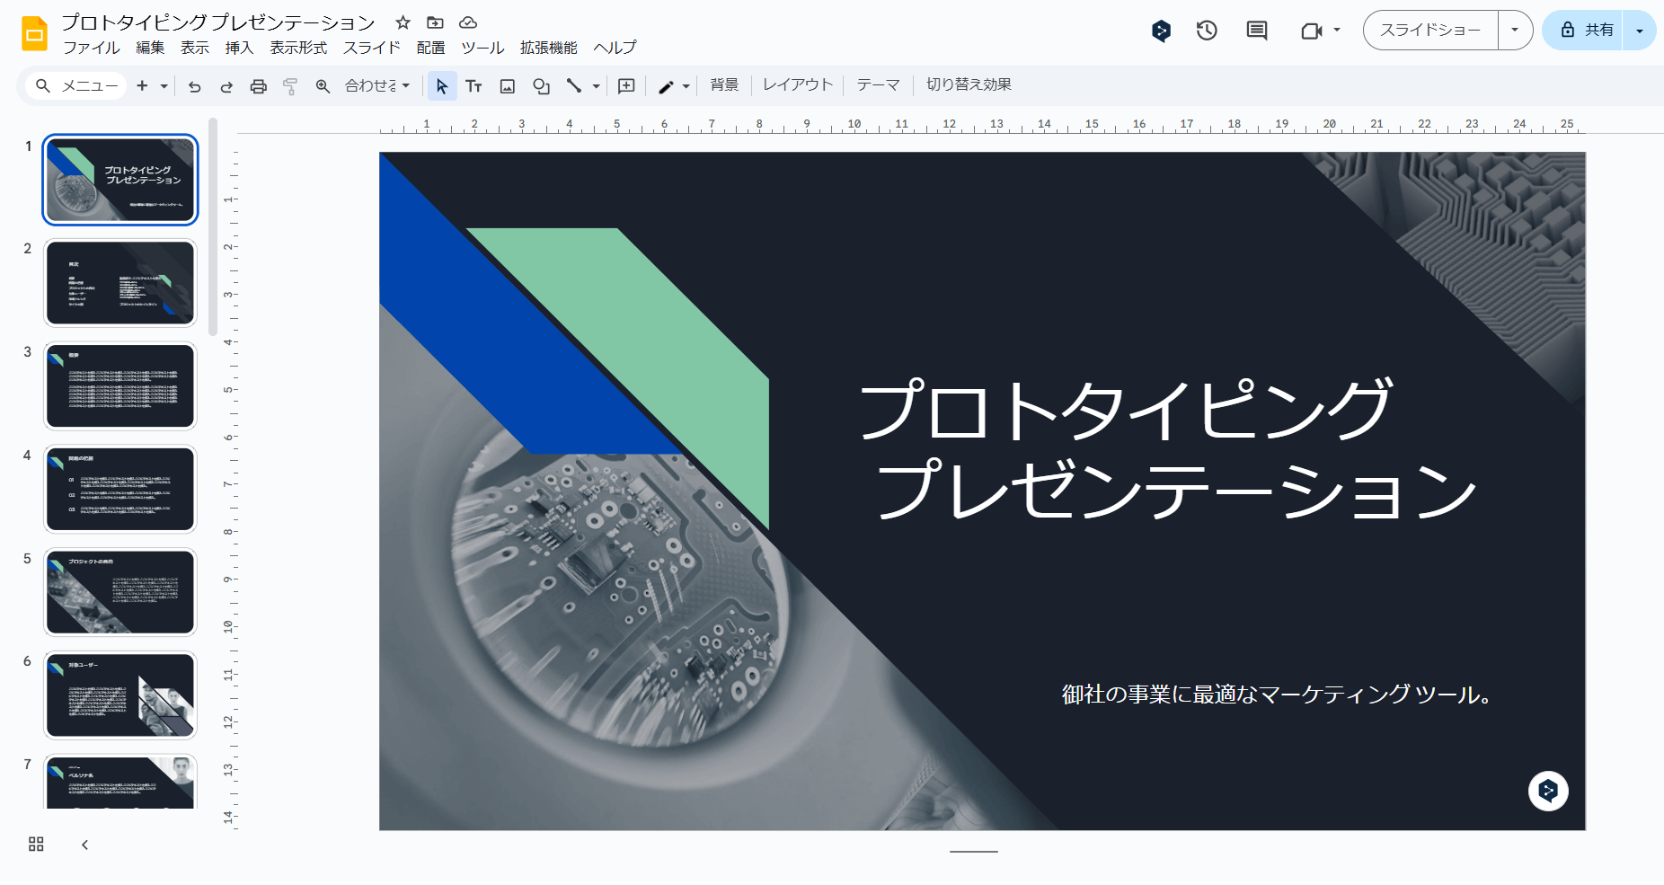Choose the select cursor tool
Image resolution: width=1664 pixels, height=885 pixels.
(x=442, y=86)
